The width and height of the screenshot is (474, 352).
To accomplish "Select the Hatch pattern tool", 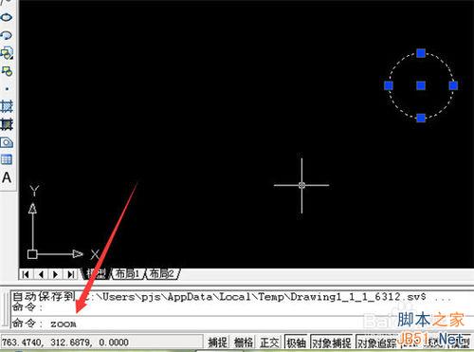I will point(7,106).
